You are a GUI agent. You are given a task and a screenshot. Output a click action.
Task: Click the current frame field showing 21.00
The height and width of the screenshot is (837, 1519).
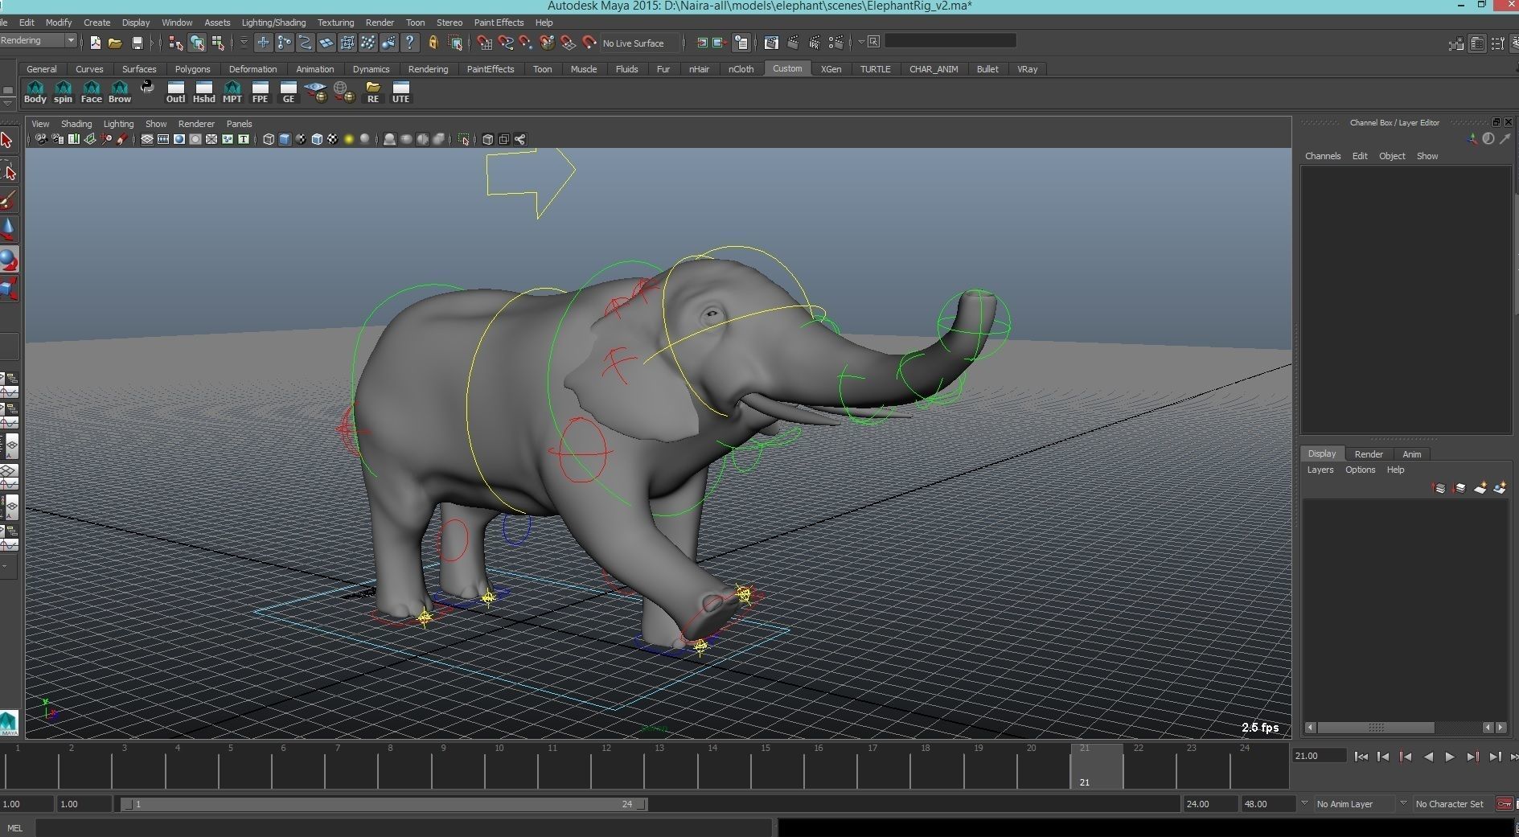pos(1319,756)
